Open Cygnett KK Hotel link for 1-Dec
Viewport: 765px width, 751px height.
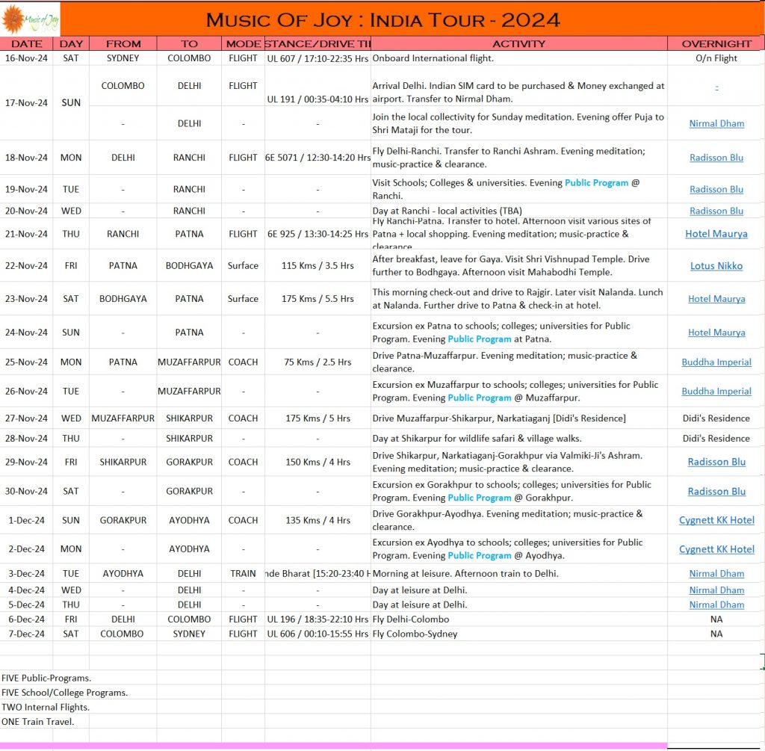[716, 520]
